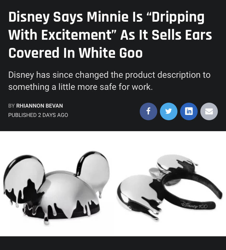
Task: Click the 'Disney Says Minnie' headline
Action: (110, 35)
